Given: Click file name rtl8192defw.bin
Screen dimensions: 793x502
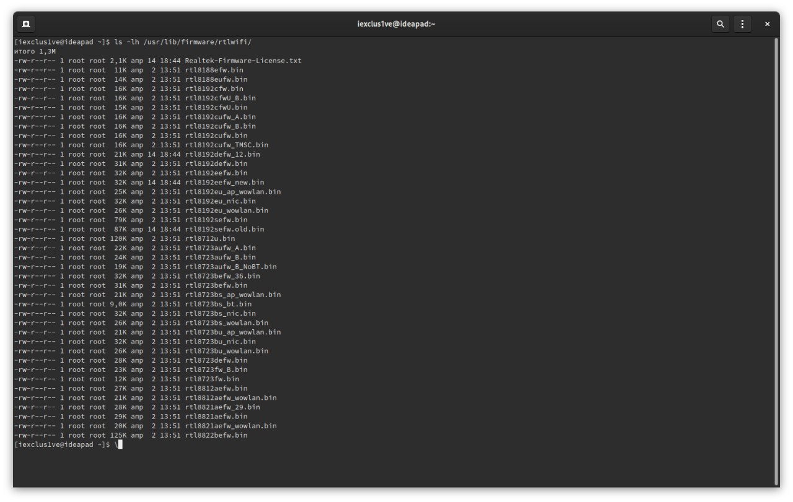Looking at the screenshot, I should point(216,163).
